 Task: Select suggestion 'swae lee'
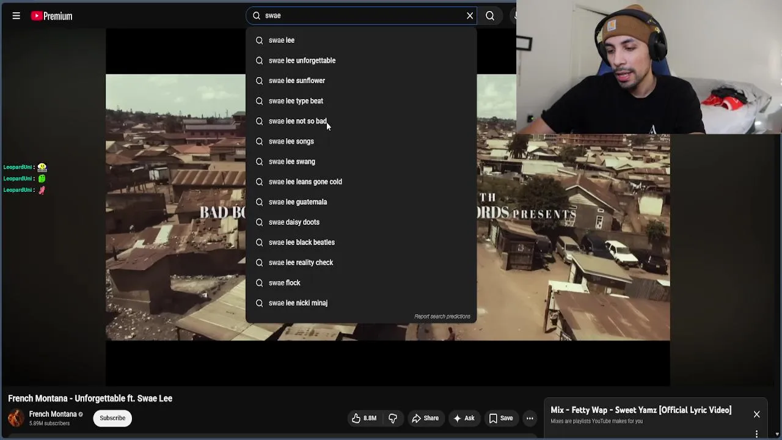point(361,40)
